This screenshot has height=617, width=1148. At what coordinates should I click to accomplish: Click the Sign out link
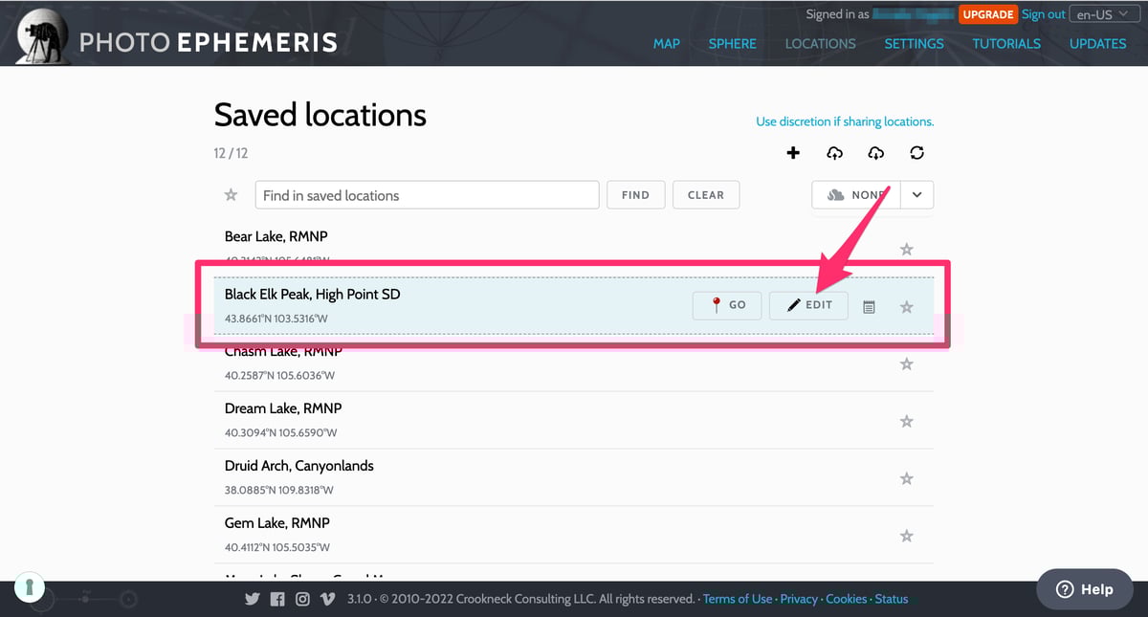[1044, 14]
